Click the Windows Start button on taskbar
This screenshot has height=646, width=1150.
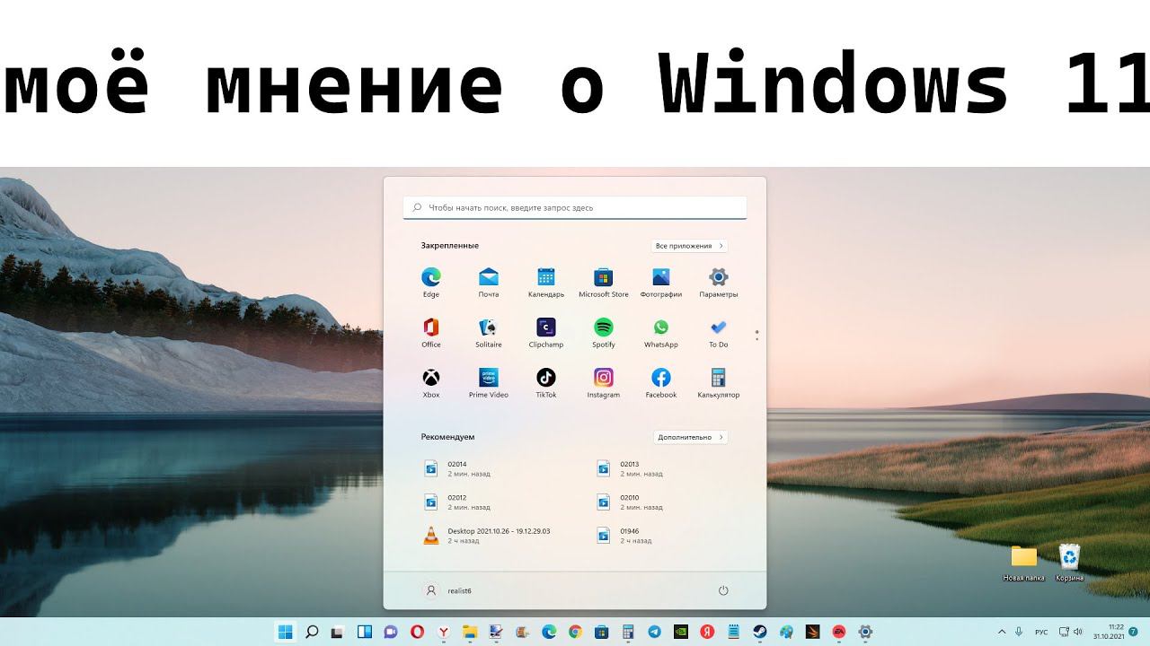(x=286, y=632)
